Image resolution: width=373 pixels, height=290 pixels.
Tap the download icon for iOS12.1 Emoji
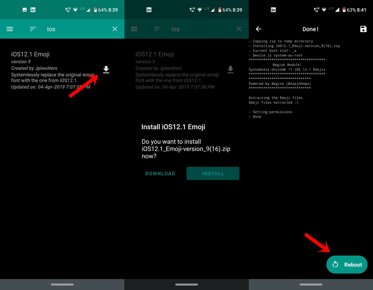pos(106,70)
